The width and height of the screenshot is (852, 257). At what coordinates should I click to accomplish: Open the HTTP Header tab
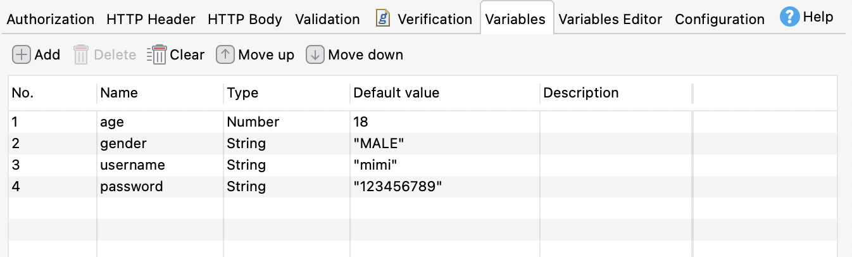151,20
